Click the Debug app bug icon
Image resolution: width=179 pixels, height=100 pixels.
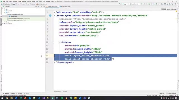tap(149, 4)
